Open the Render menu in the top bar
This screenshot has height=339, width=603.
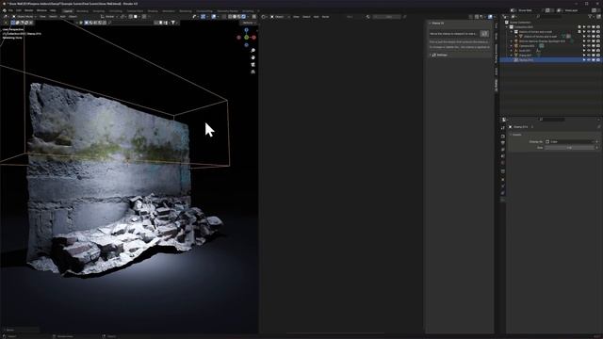click(x=29, y=10)
